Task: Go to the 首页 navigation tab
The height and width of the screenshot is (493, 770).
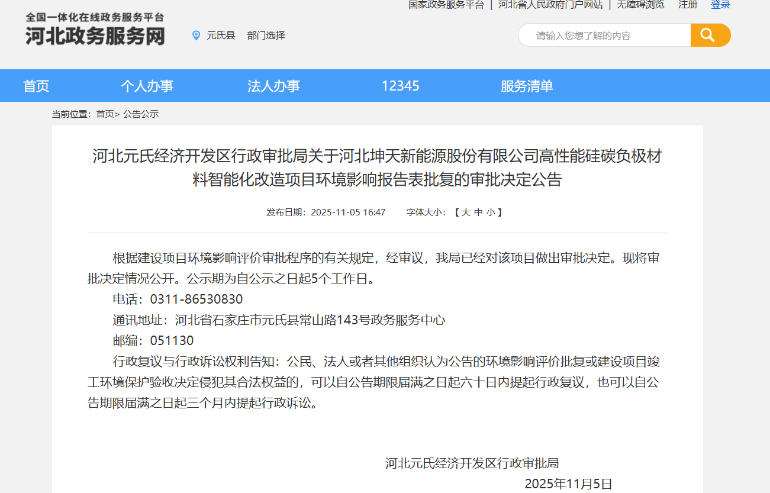Action: click(36, 86)
